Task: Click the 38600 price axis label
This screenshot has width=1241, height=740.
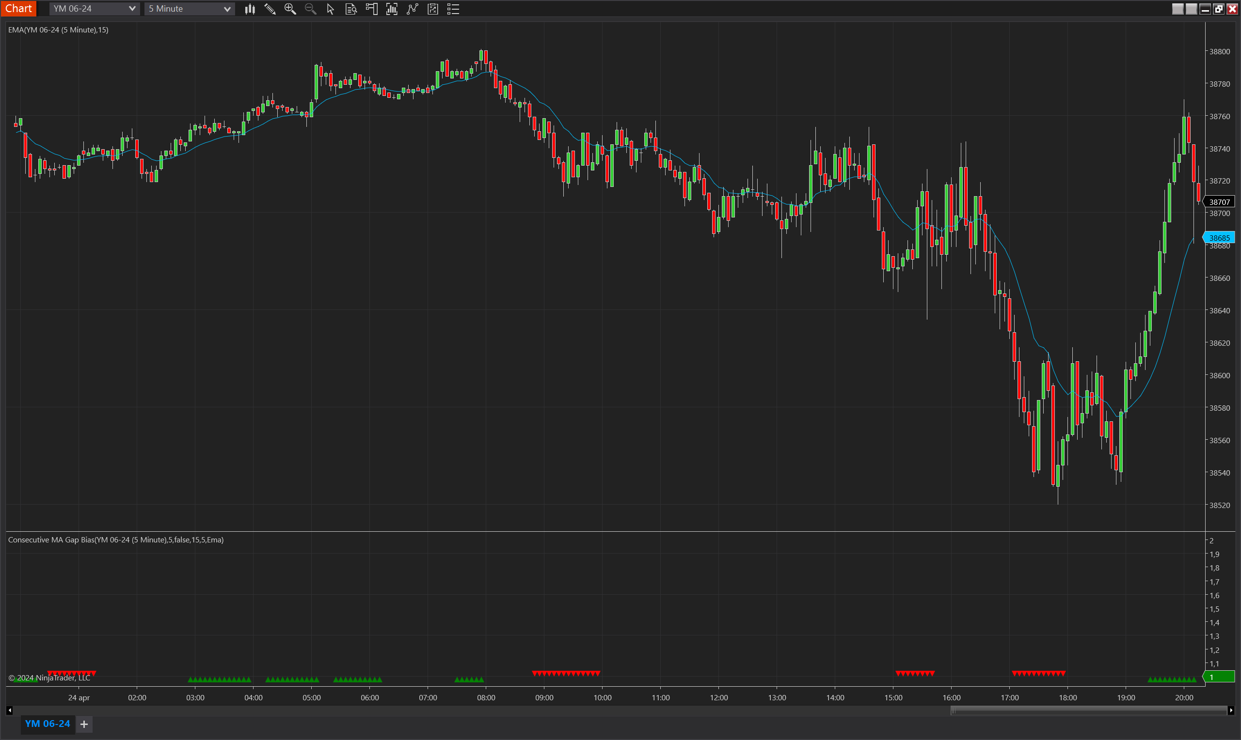Action: click(x=1220, y=375)
